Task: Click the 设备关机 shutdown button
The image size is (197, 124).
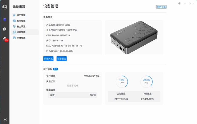Action: pos(48,58)
